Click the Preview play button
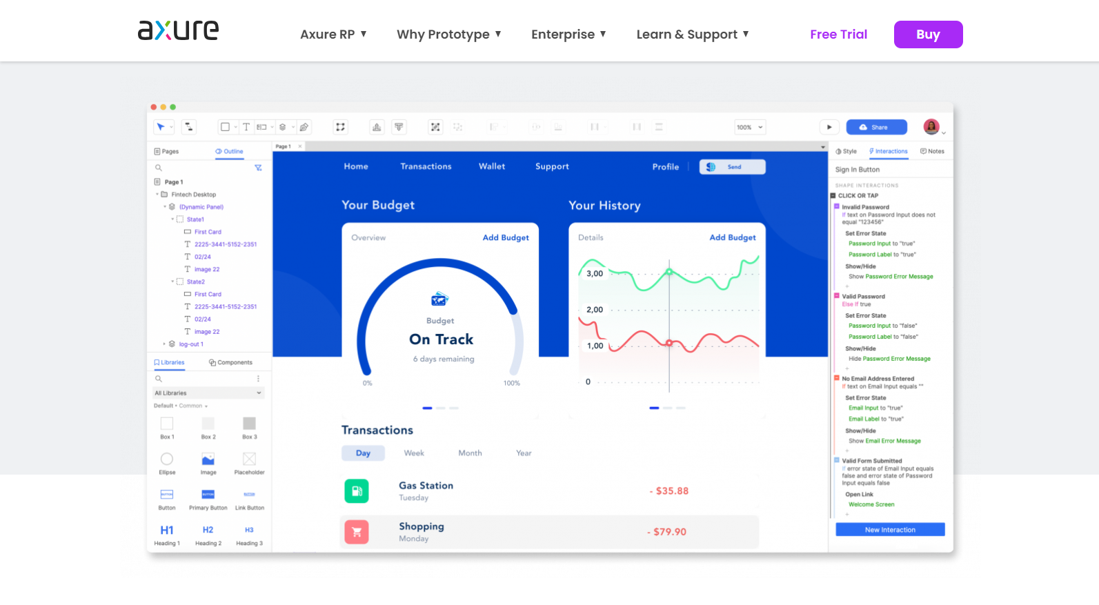1099x605 pixels. [829, 127]
